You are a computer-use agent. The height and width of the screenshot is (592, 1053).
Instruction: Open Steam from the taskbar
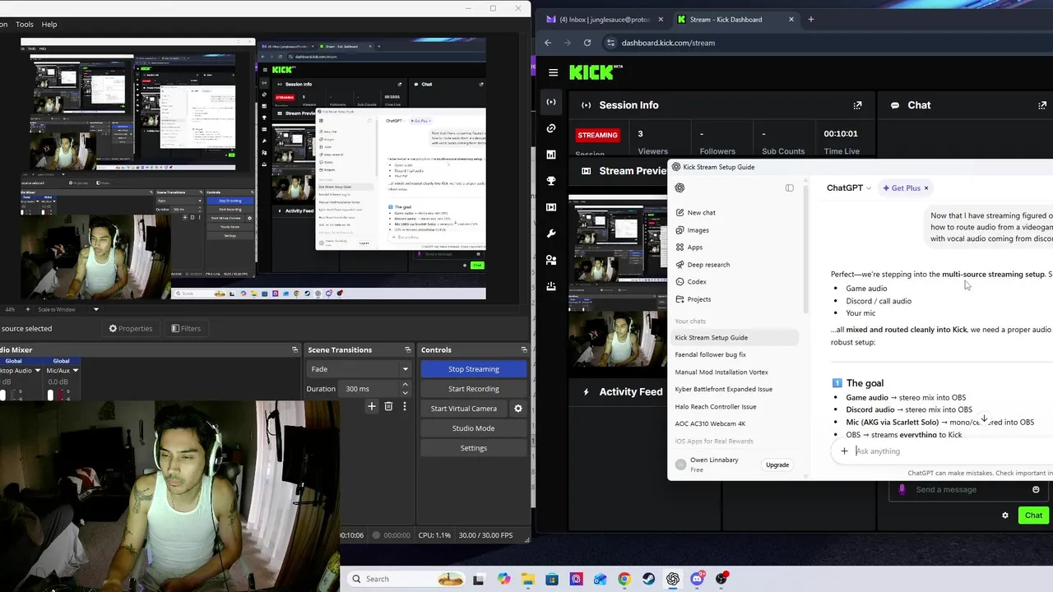(x=649, y=579)
